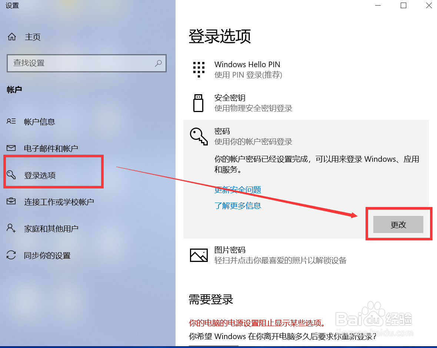Click the person-plus icon for 家庭和其他用户
The image size is (437, 348).
[11, 228]
